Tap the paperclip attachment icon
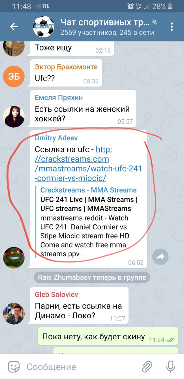 tap(147, 367)
